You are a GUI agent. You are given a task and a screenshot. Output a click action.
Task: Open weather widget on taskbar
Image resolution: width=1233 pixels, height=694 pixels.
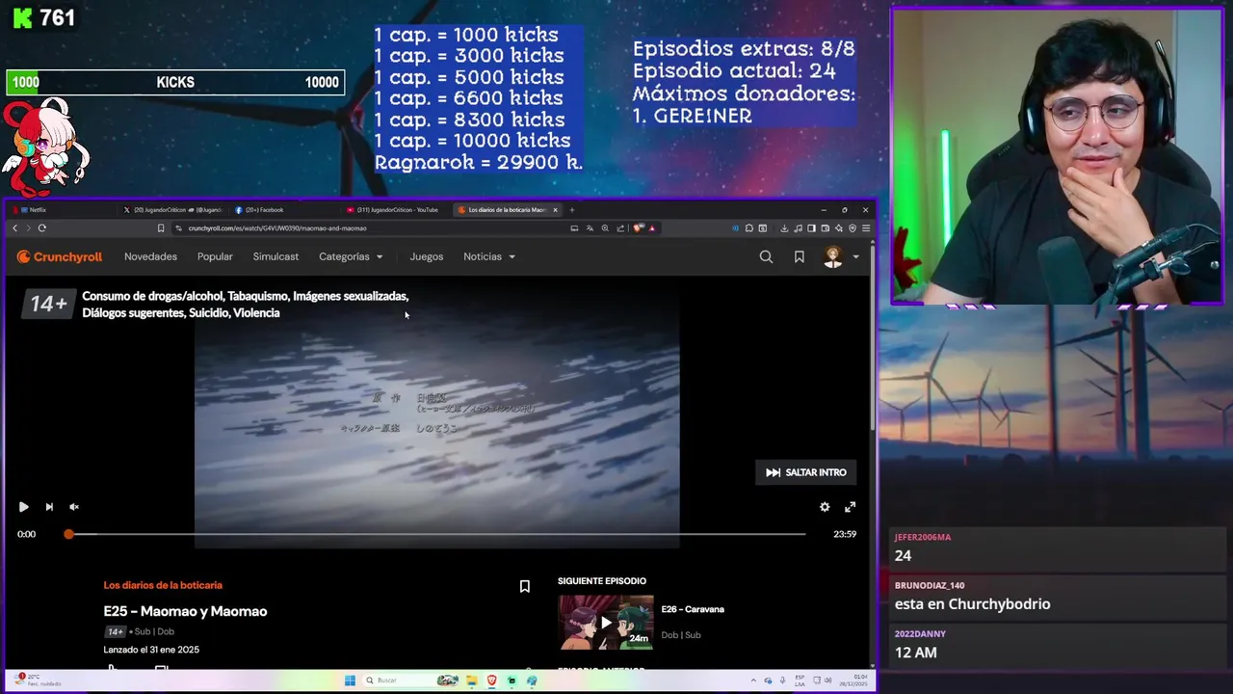click(x=39, y=681)
